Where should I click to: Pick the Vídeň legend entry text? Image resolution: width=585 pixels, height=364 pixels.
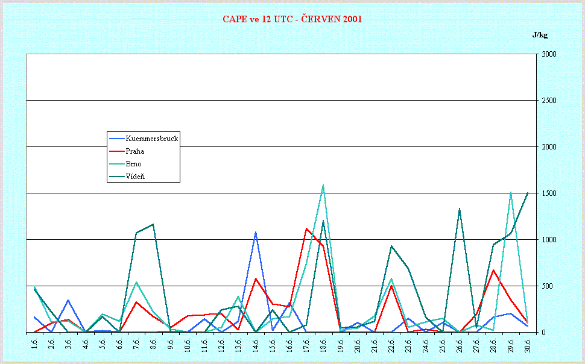[134, 177]
